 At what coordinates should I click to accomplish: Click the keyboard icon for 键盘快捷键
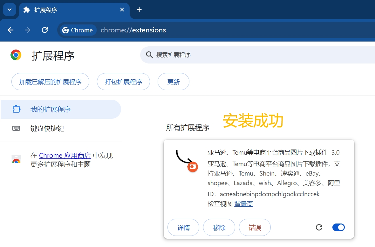click(16, 129)
